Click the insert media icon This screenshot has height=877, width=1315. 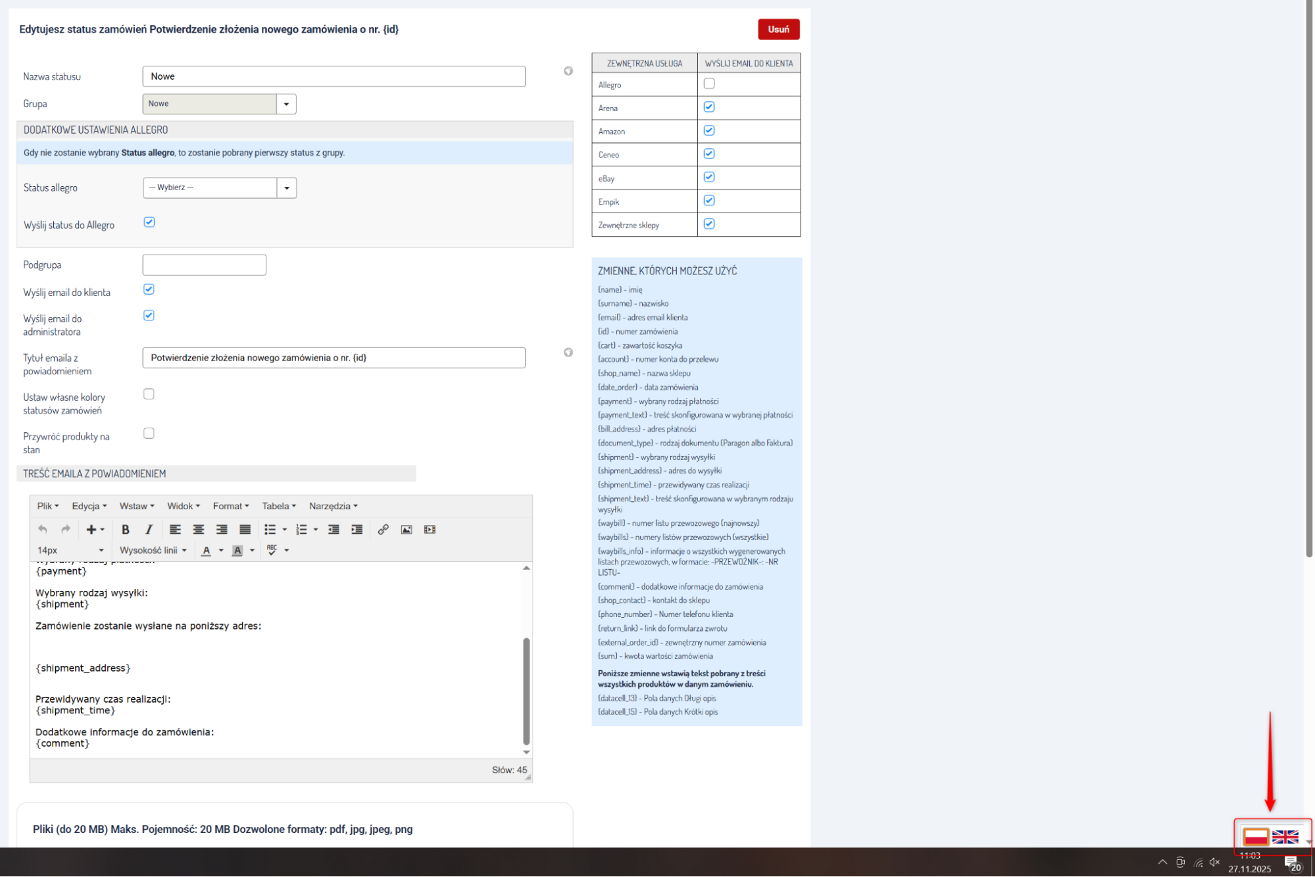click(x=430, y=530)
